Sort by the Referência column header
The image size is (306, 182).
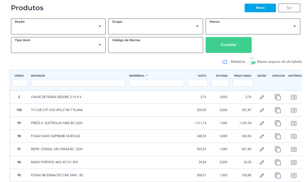(x=137, y=76)
